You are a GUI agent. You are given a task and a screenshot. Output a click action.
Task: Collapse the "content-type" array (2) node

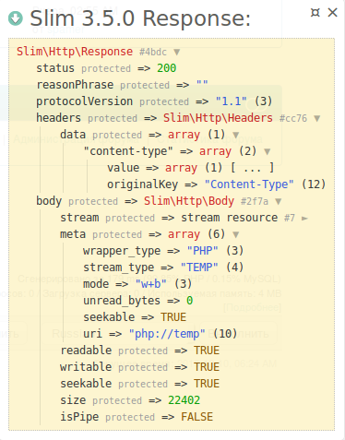[x=268, y=151]
